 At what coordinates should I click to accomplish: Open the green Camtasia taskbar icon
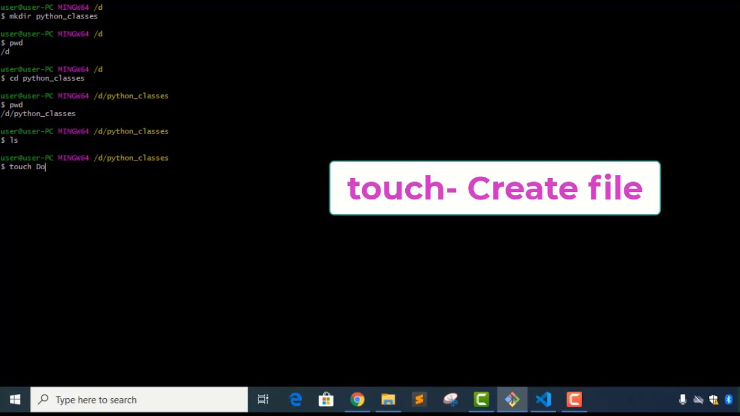click(482, 400)
